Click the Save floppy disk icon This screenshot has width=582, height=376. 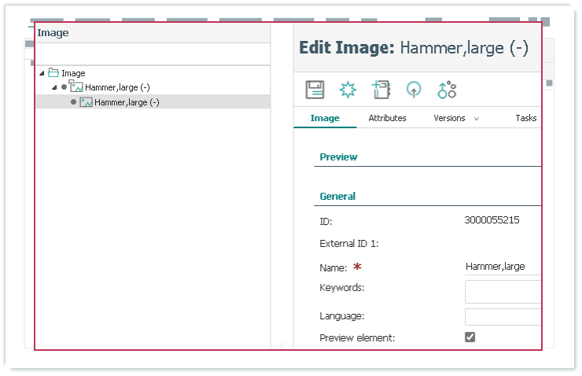pos(315,90)
